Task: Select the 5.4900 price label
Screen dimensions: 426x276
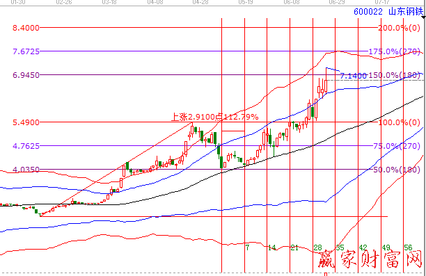Action: point(26,122)
